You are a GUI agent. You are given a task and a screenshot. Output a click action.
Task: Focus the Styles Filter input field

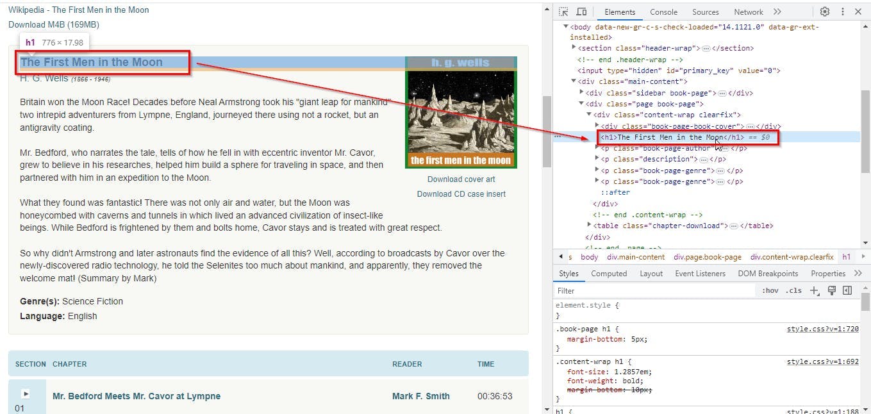click(655, 291)
